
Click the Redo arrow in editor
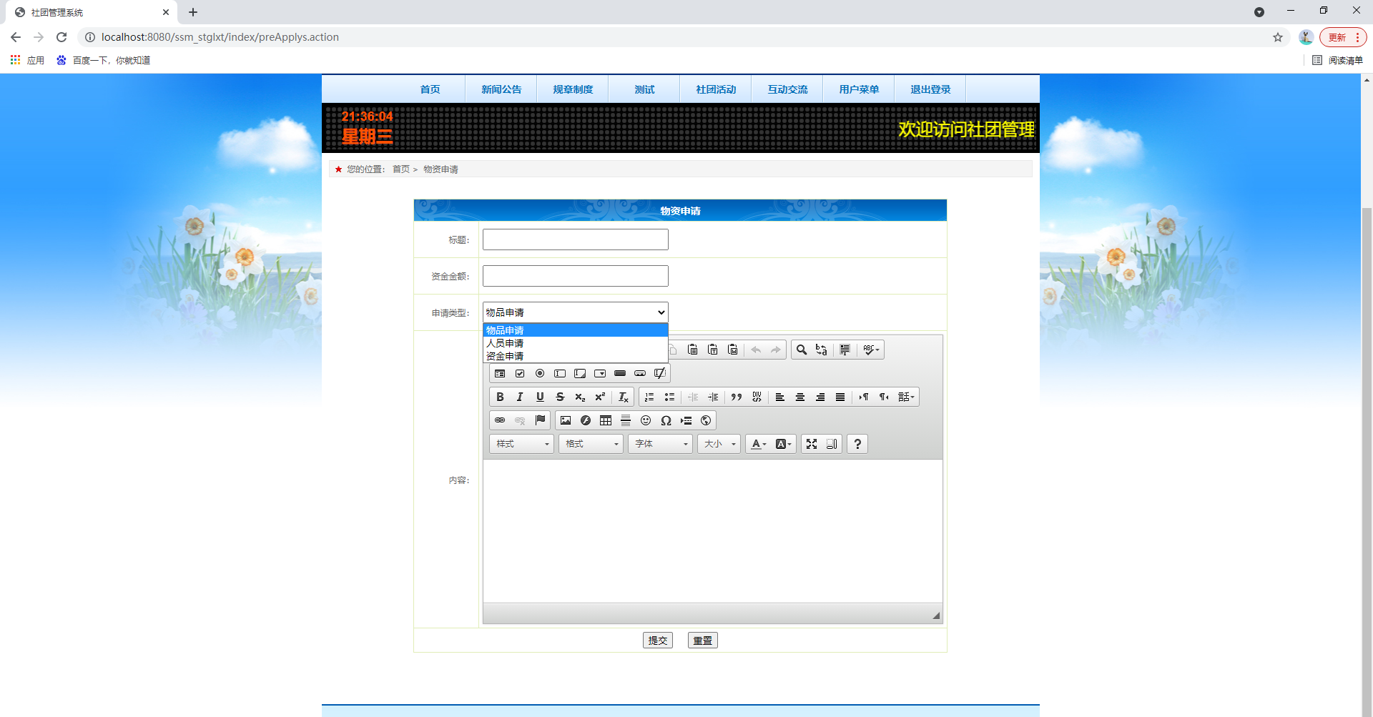(x=776, y=350)
